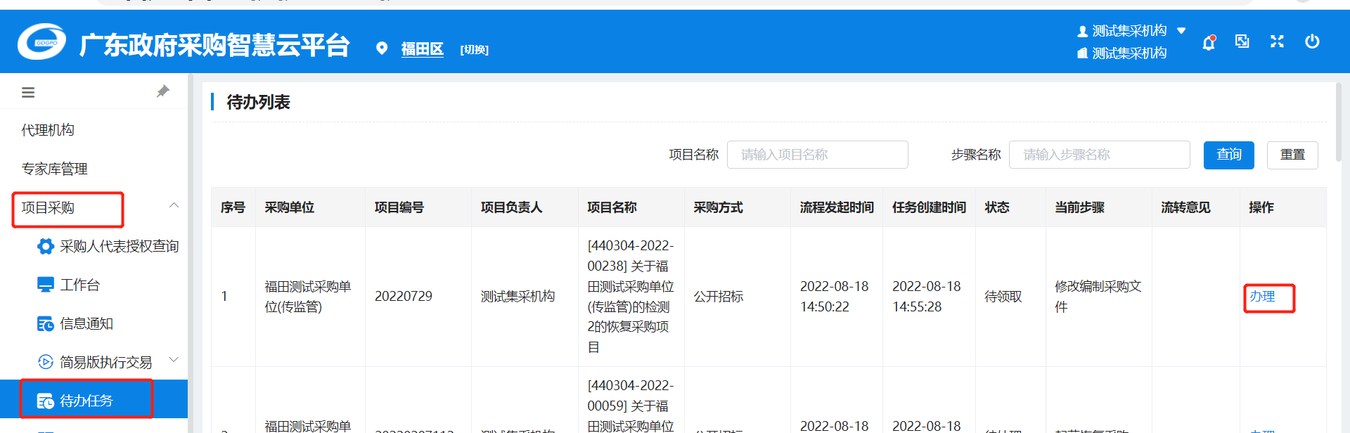1350x433 pixels.
Task: Open 工作台 in the sidebar
Action: (79, 285)
